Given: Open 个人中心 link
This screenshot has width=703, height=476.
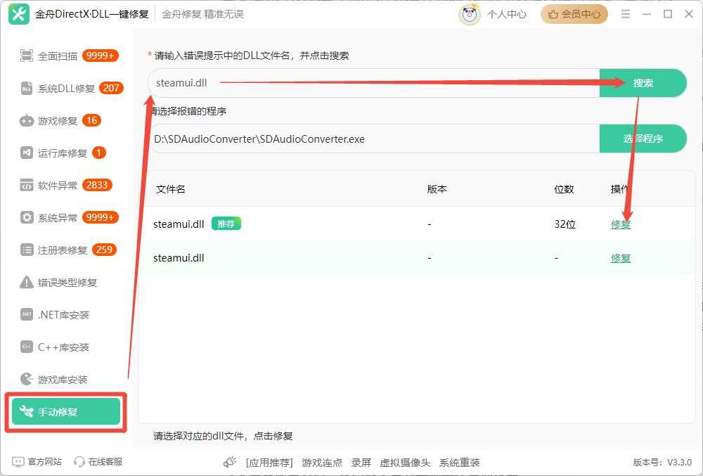Looking at the screenshot, I should (507, 14).
